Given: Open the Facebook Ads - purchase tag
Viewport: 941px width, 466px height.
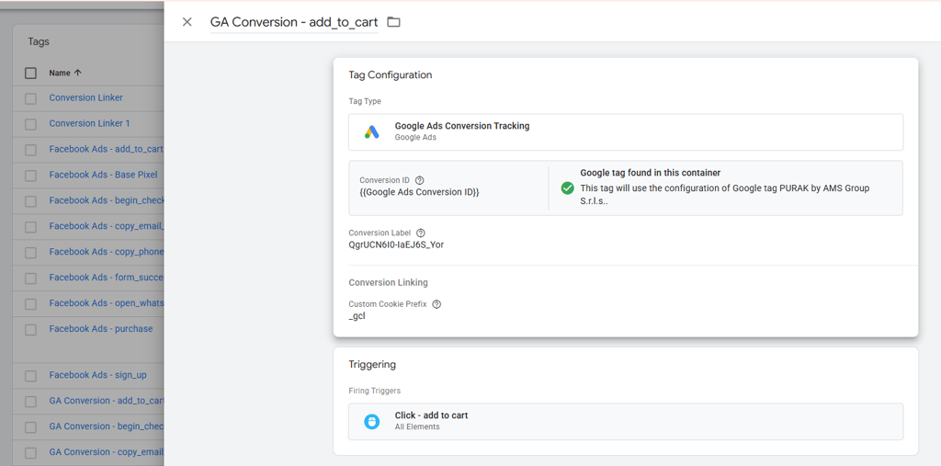Looking at the screenshot, I should [x=101, y=329].
